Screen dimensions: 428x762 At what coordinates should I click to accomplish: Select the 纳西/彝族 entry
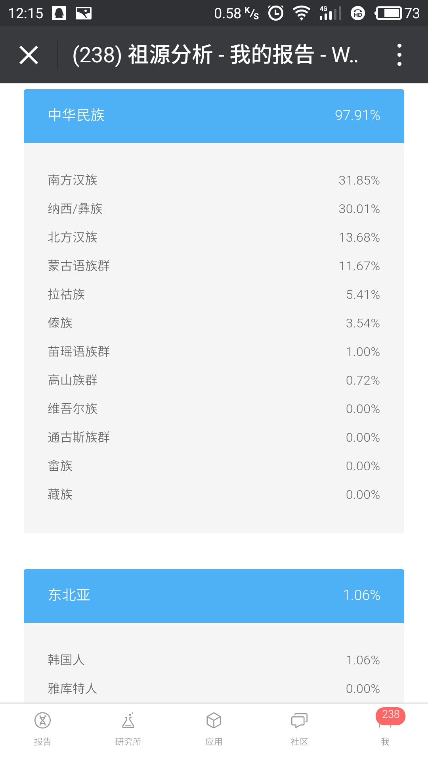pyautogui.click(x=214, y=209)
